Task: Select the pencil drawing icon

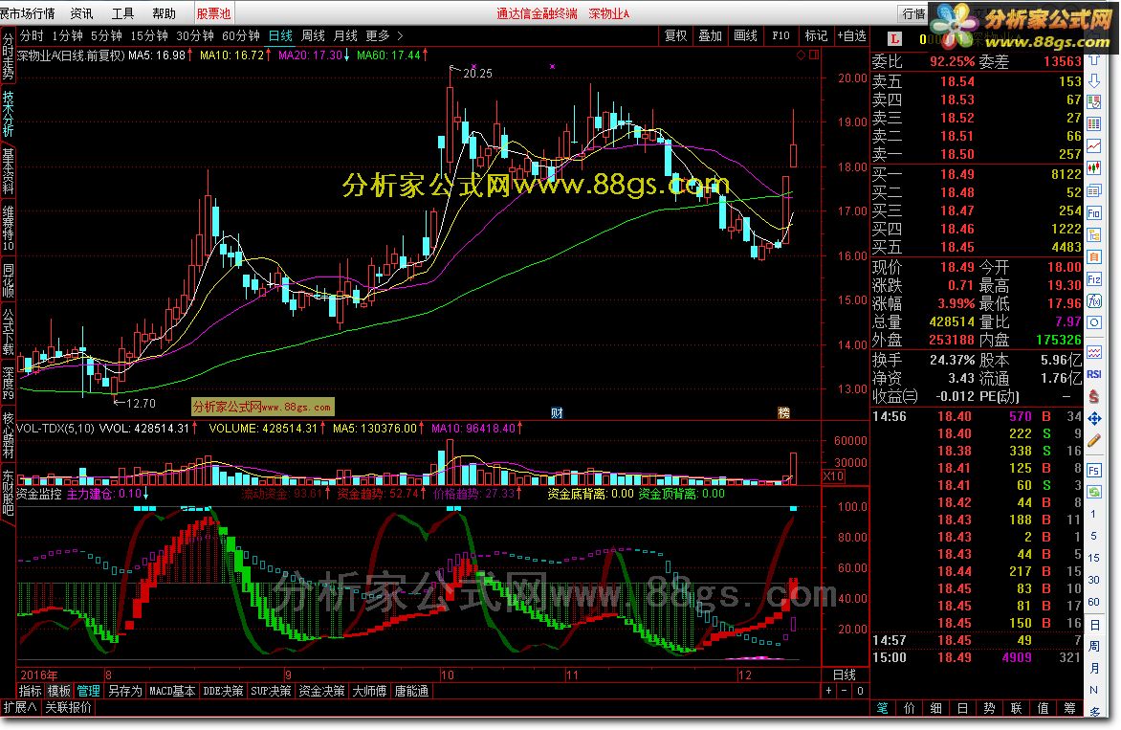Action: pos(1094,441)
